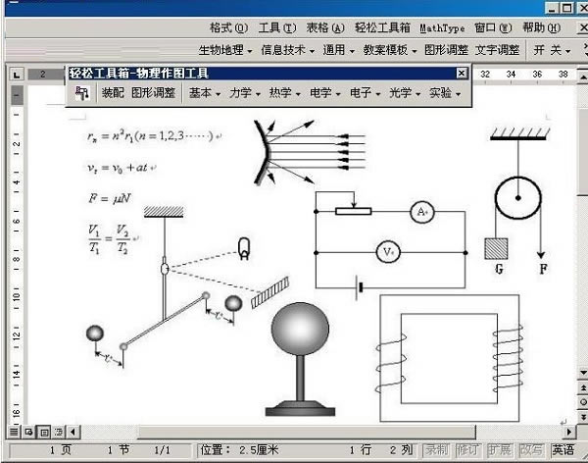Open the 开关 dropdown

click(552, 50)
